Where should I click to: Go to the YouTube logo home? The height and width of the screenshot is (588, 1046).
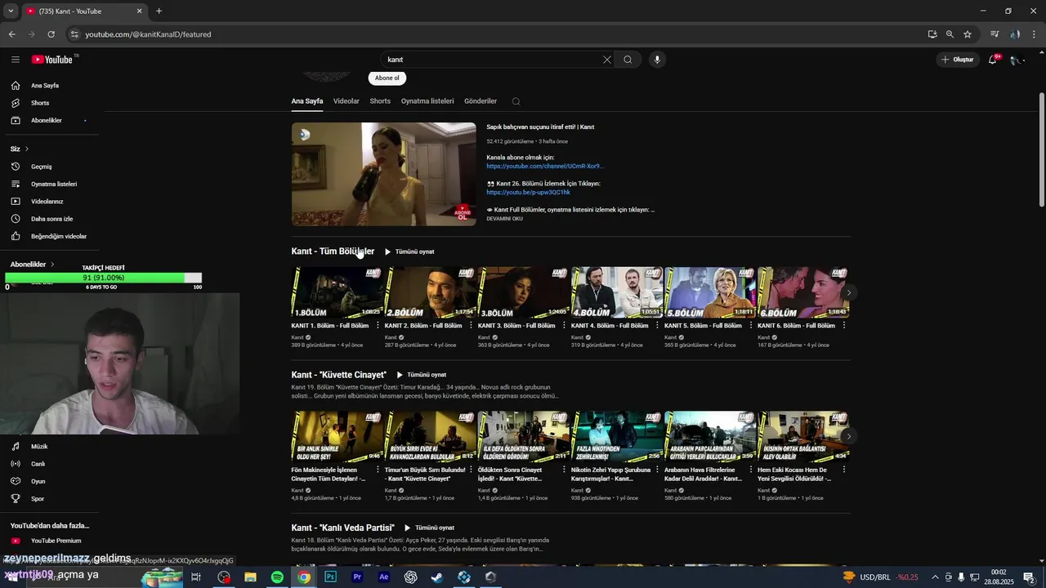52,60
